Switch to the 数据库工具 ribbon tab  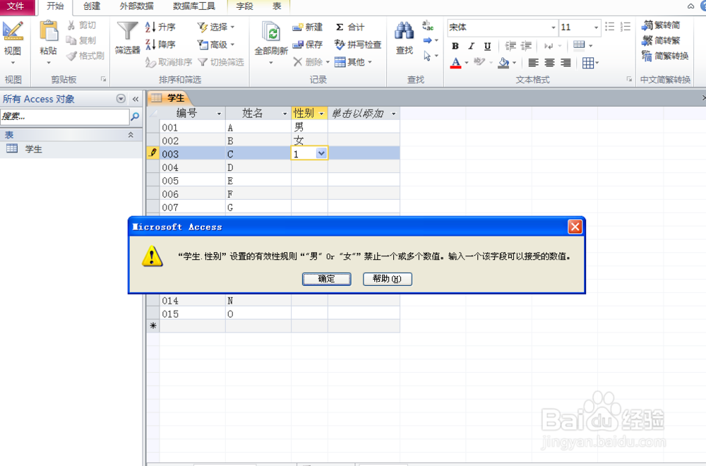tap(194, 6)
